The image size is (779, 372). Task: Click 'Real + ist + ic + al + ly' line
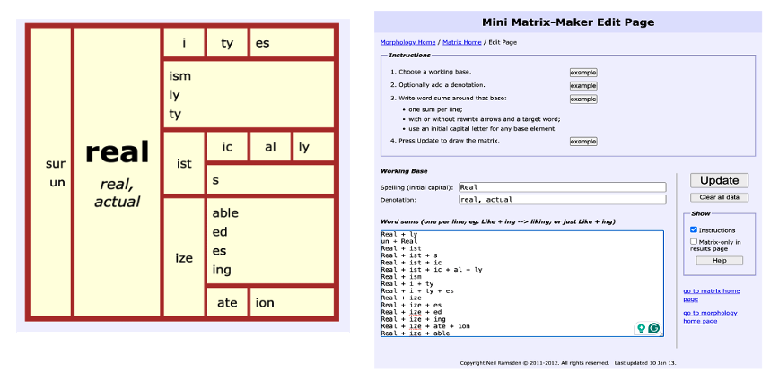click(432, 270)
